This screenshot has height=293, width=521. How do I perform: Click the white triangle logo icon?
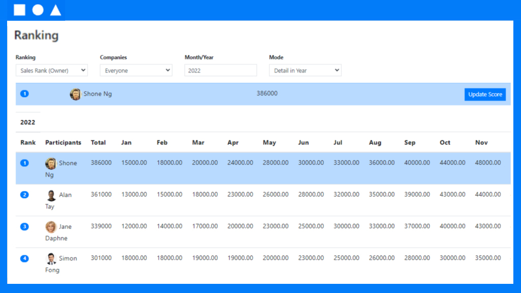pos(55,10)
